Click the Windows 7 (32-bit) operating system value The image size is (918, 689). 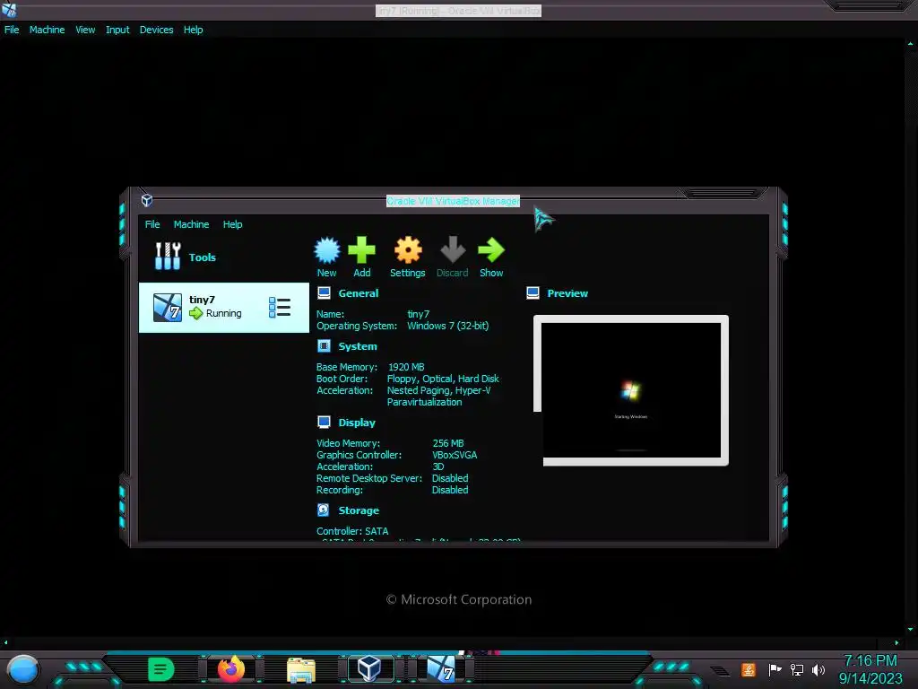click(448, 326)
